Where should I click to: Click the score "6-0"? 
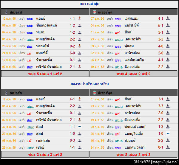[72, 53]
